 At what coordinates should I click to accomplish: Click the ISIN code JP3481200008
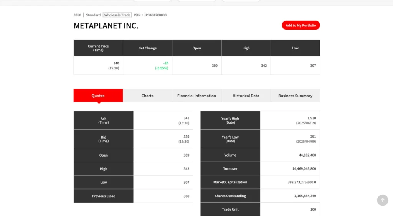click(155, 15)
